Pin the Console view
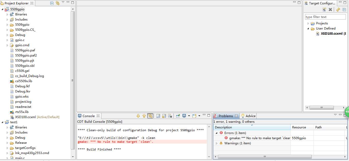349x161 pixels. 178,116
